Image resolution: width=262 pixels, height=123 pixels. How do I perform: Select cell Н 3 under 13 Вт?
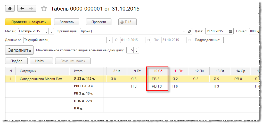click(x=220, y=86)
